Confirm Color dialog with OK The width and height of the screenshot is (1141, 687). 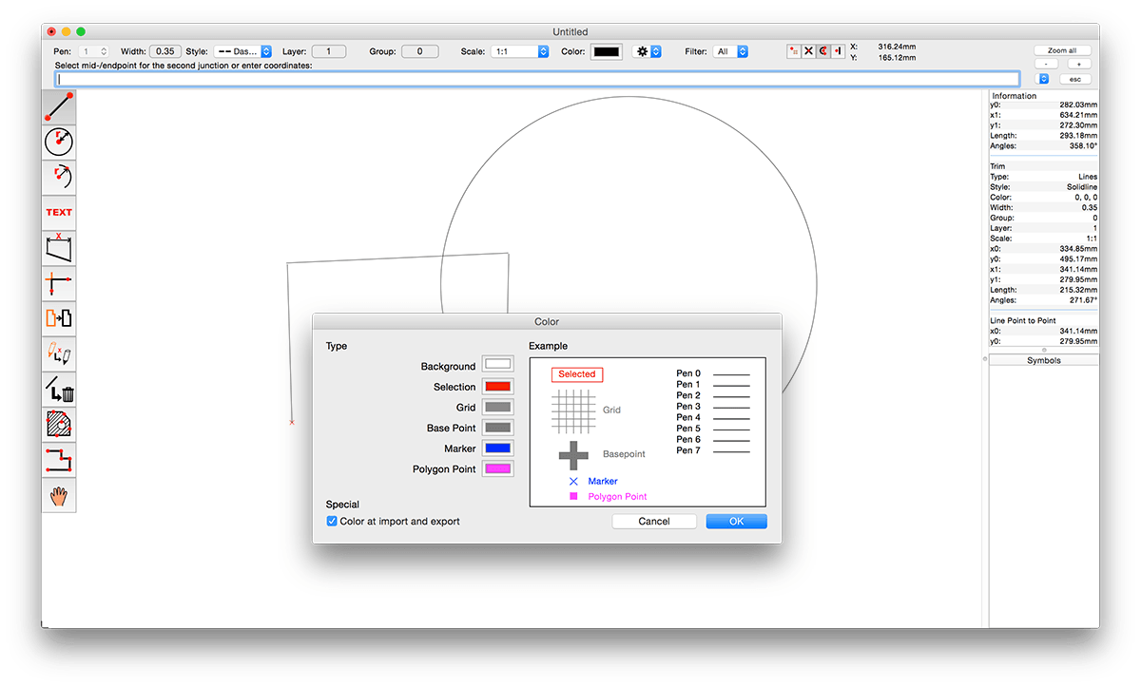tap(736, 521)
